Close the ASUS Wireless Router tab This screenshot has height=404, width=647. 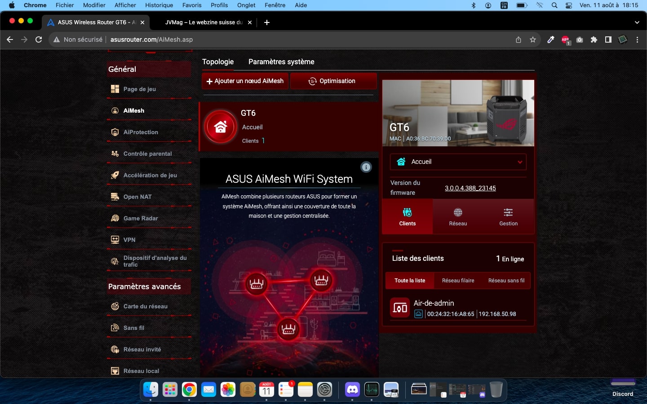tap(142, 22)
